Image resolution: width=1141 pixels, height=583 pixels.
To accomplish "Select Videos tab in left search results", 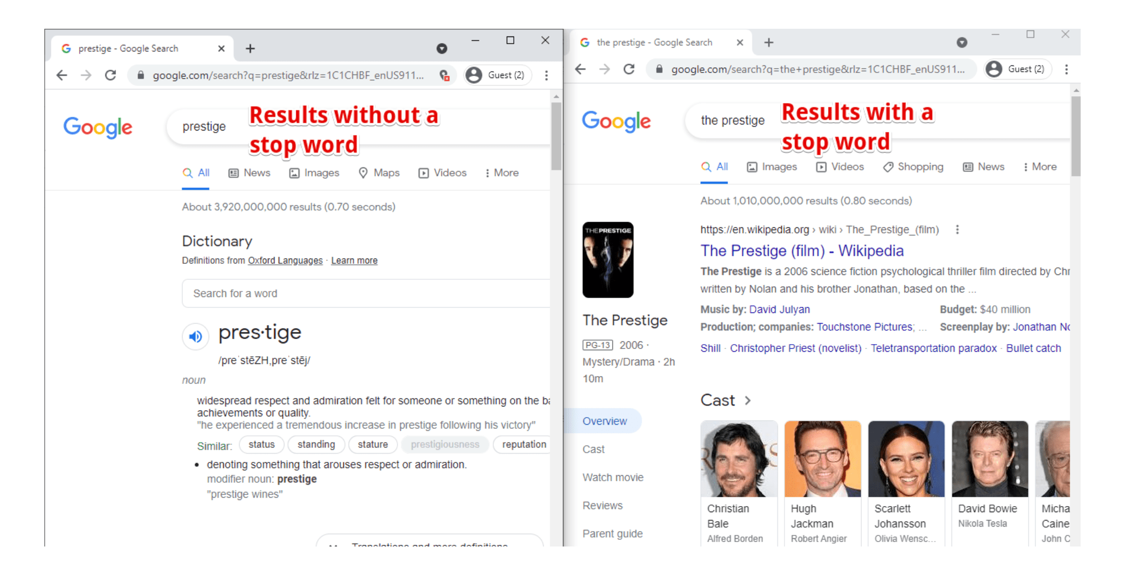I will click(442, 173).
